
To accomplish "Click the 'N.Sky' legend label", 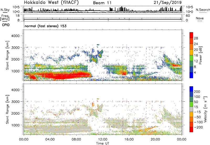I will (5, 10).
